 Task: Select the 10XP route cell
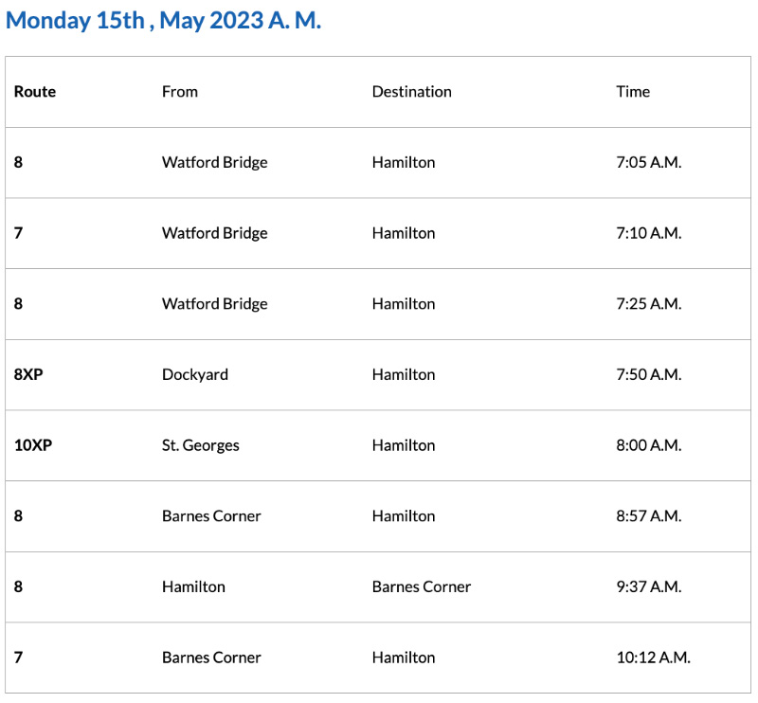33,445
